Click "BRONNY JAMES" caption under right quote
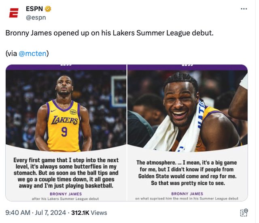259x223 pixels. pos(187,193)
